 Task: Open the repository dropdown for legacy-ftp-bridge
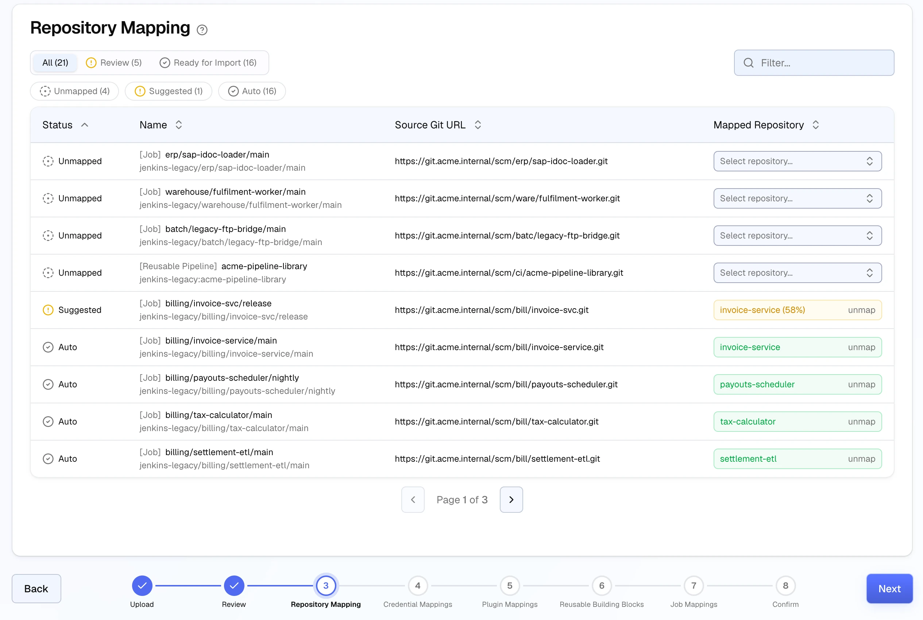point(797,236)
